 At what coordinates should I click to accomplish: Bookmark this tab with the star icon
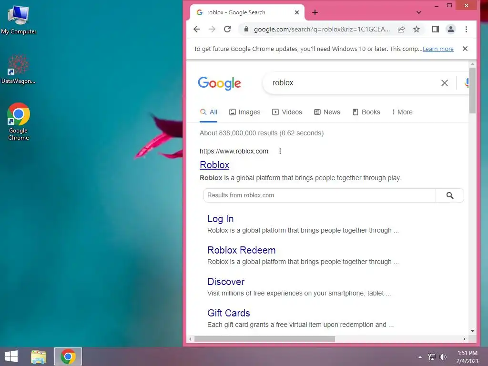tap(417, 29)
